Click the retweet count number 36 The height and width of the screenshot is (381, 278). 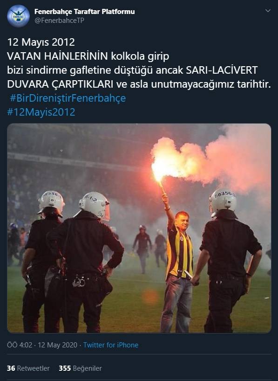point(11,368)
